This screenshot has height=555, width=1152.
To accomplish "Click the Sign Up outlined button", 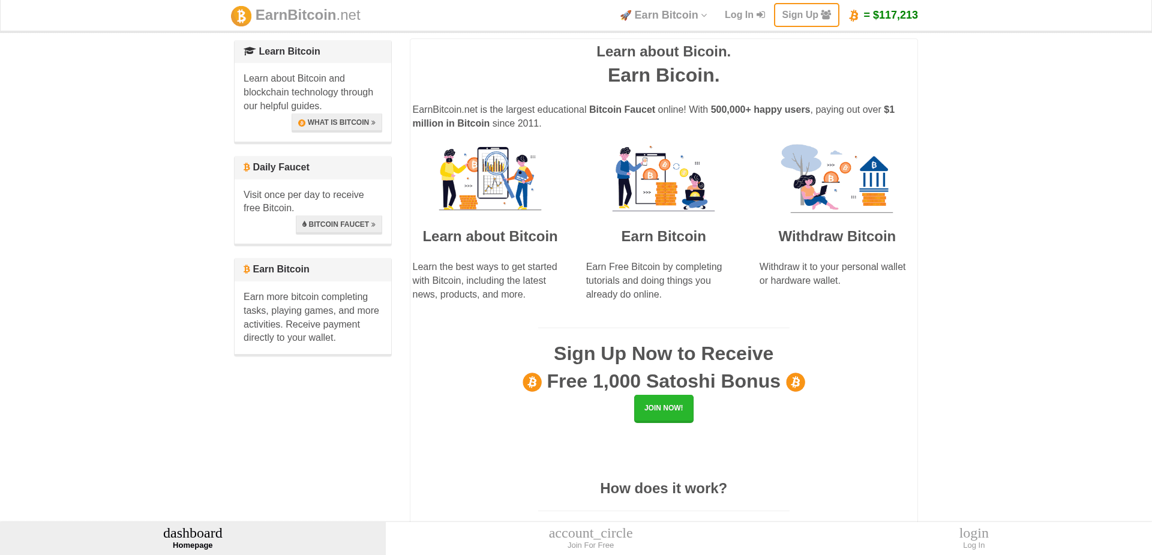I will (x=806, y=15).
